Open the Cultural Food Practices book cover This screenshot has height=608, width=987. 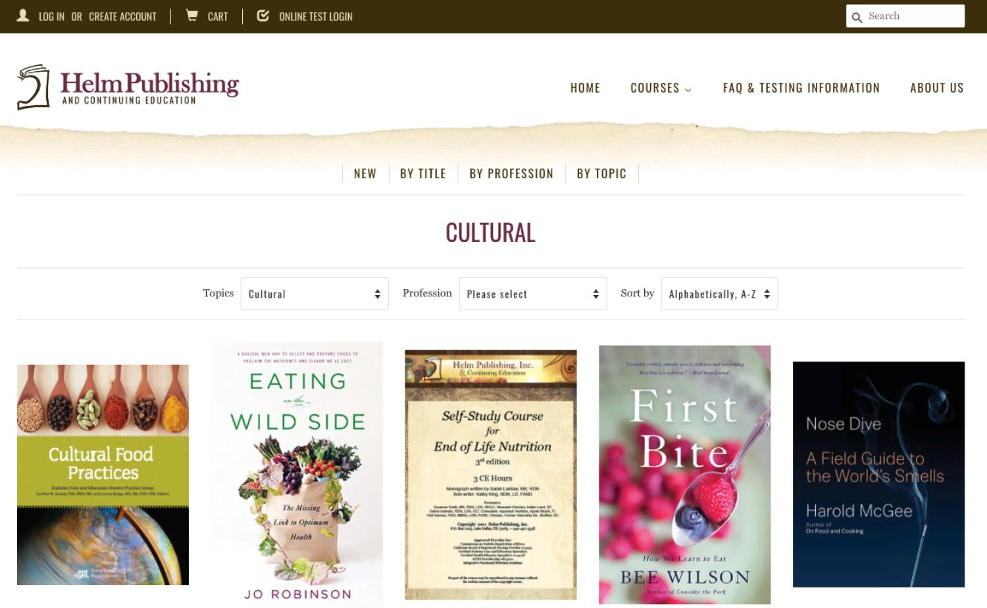coord(103,475)
